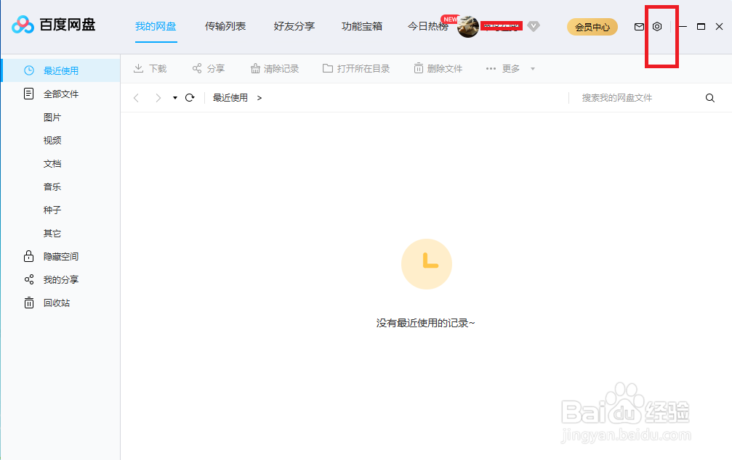Click the search magnifier icon
732x460 pixels.
click(x=710, y=98)
